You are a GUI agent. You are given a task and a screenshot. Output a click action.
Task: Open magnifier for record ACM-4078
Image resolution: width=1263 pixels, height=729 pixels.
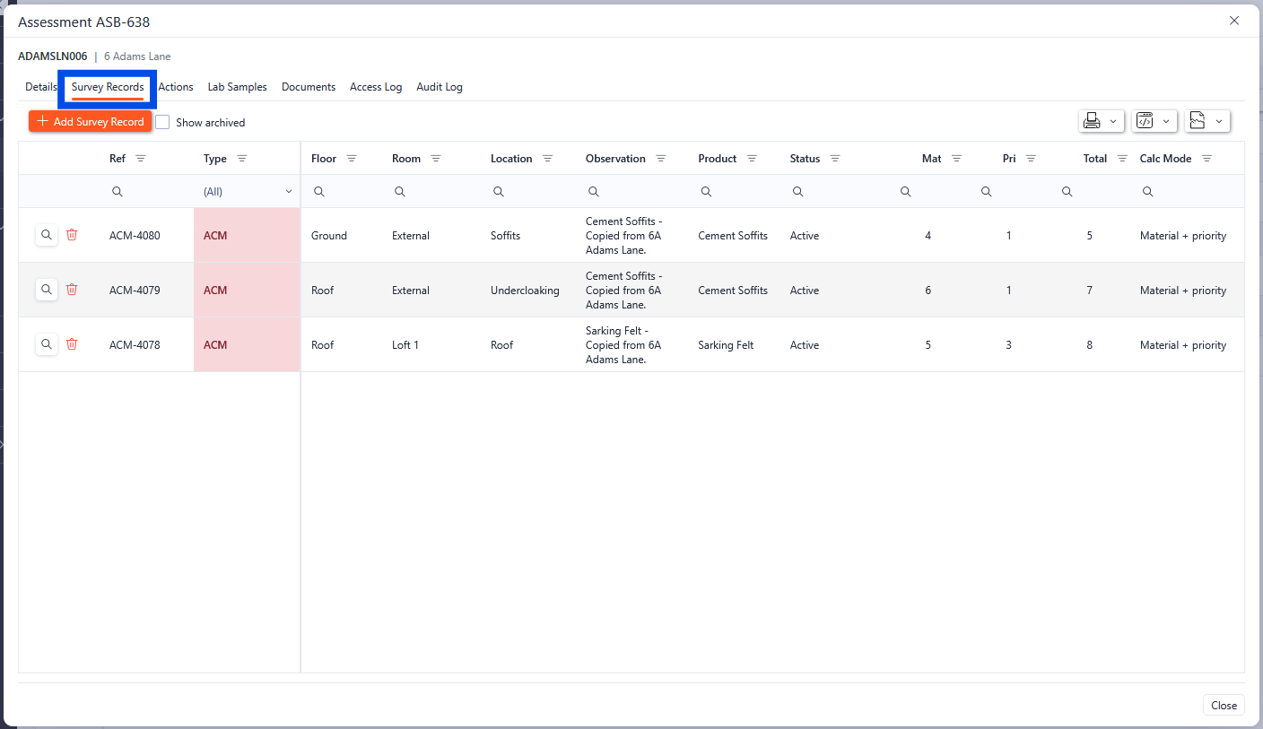pyautogui.click(x=47, y=345)
